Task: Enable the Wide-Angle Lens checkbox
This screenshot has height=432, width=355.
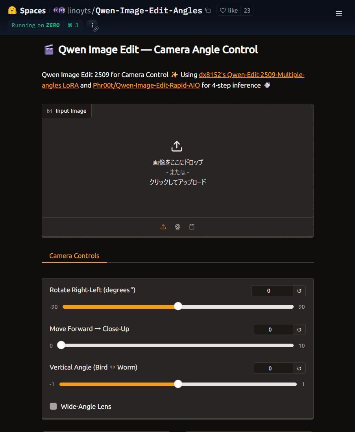Action: point(54,406)
